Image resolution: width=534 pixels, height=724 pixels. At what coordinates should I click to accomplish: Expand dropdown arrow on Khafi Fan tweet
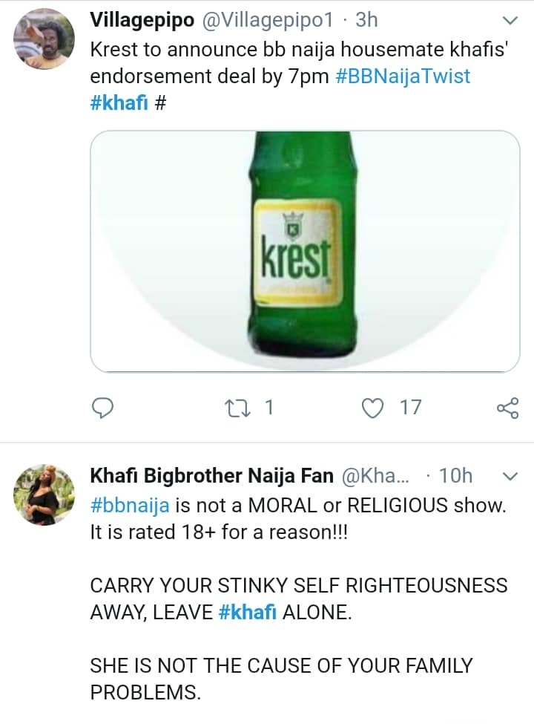510,475
